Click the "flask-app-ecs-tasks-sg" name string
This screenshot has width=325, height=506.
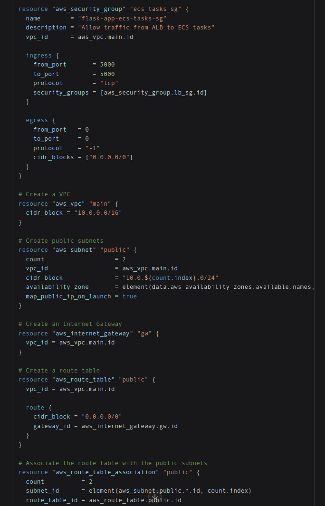point(122,18)
